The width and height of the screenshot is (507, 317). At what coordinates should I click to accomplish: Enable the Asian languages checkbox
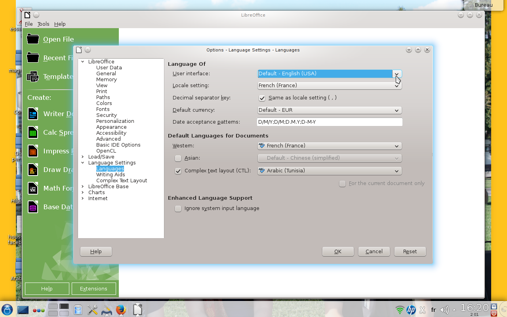[178, 158]
